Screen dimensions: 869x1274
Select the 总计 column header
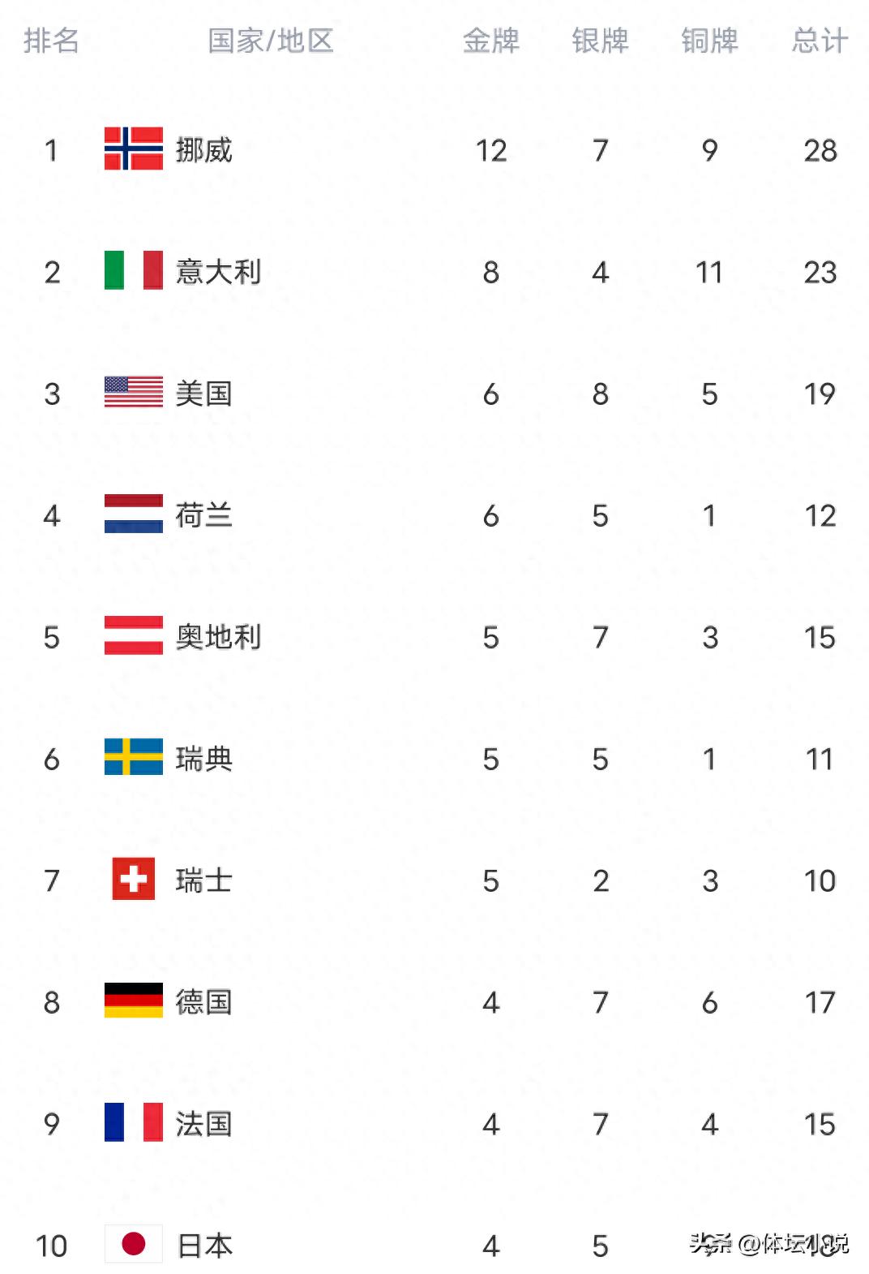pyautogui.click(x=820, y=41)
